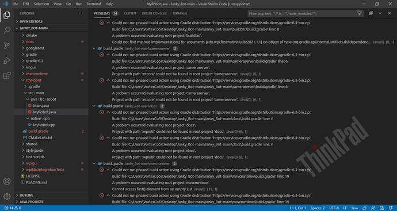This screenshot has width=397, height=211.
Task: Open the Selection menu
Action: 41,4
